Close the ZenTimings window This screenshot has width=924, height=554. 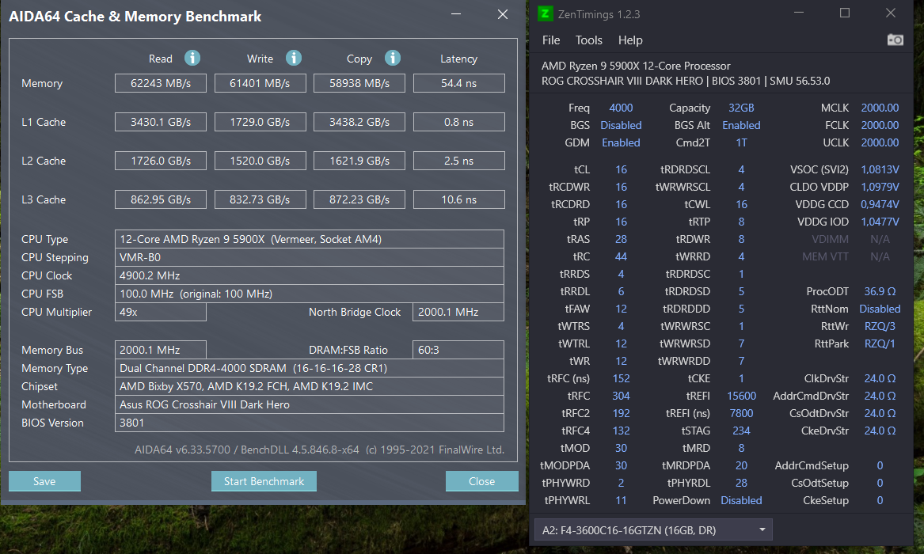point(891,13)
